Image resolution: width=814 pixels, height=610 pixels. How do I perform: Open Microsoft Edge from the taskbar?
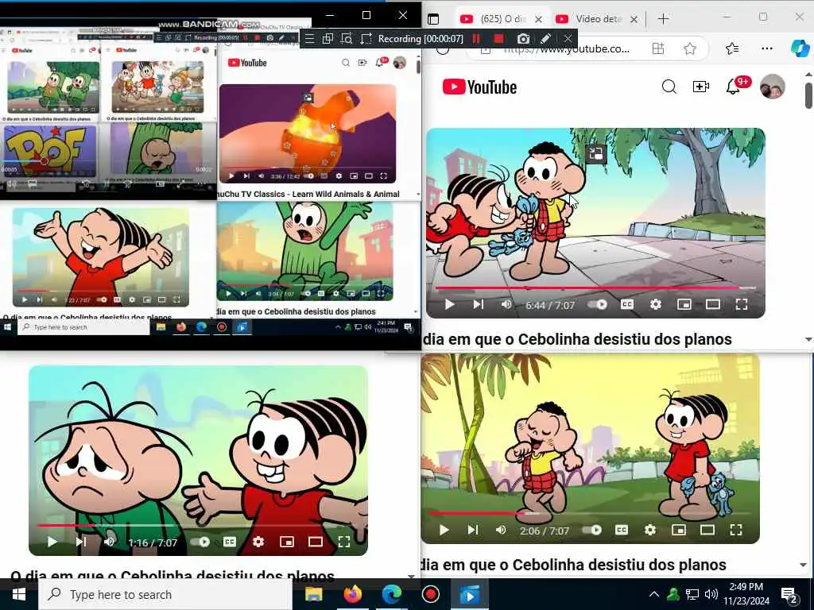(x=391, y=594)
